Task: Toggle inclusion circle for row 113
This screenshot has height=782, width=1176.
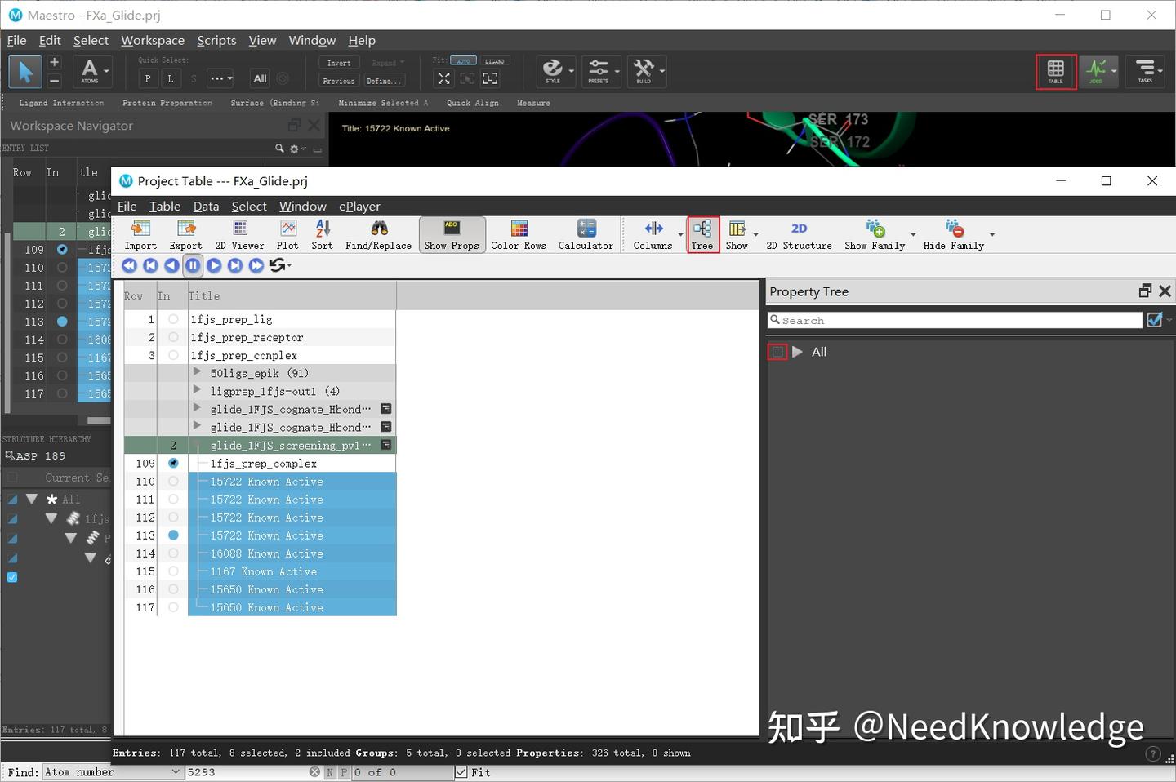Action: tap(172, 535)
